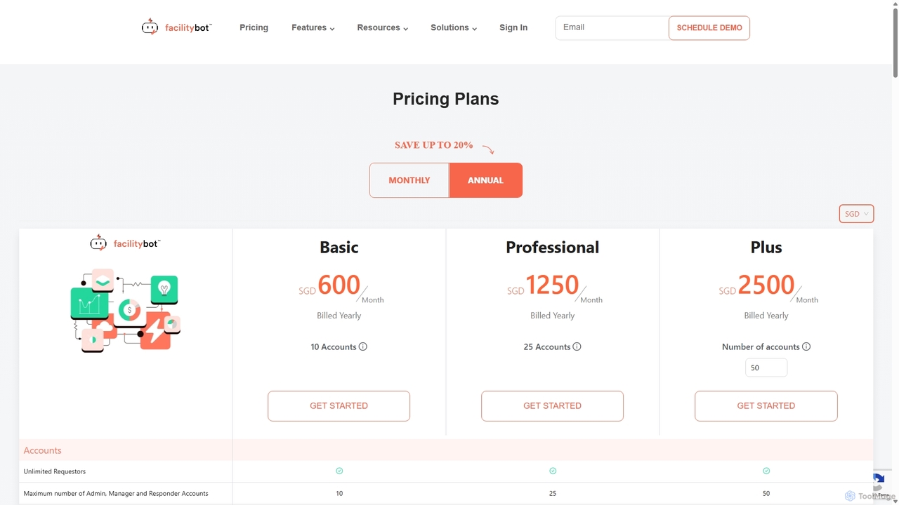Get started with the Basic plan
This screenshot has width=899, height=505.
(x=339, y=406)
